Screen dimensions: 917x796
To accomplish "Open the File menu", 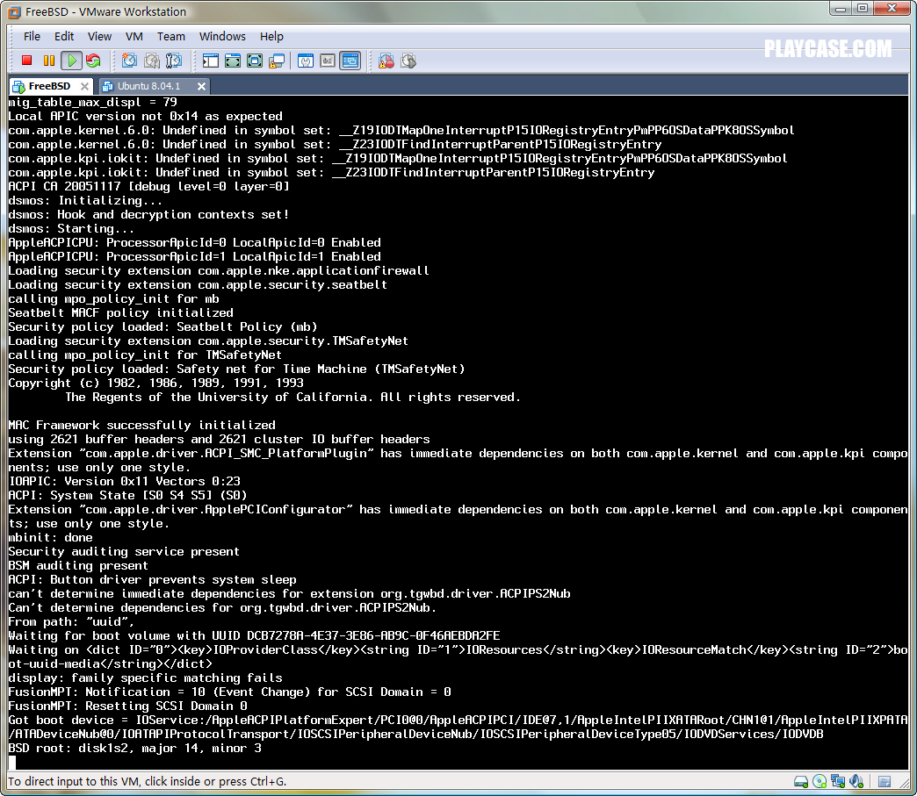I will pos(32,36).
